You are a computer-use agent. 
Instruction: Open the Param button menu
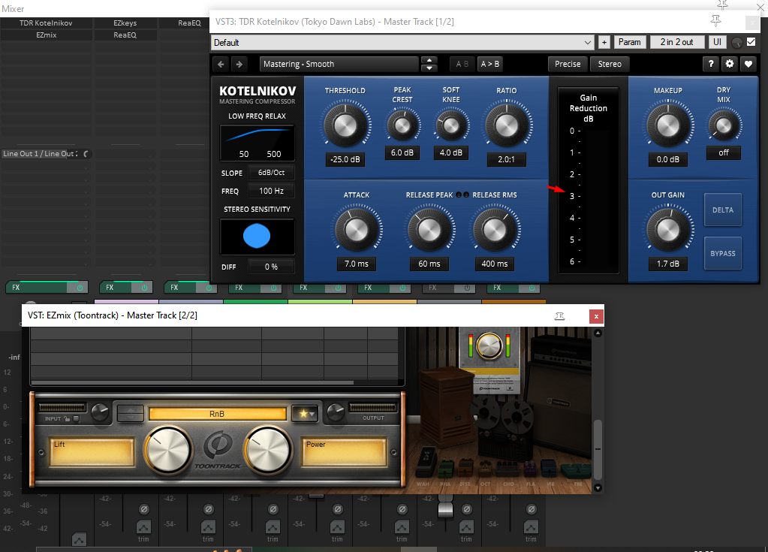click(629, 42)
